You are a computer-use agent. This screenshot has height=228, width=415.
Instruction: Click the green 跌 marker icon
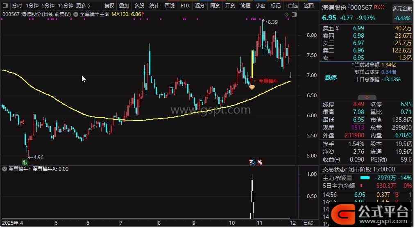point(25,162)
